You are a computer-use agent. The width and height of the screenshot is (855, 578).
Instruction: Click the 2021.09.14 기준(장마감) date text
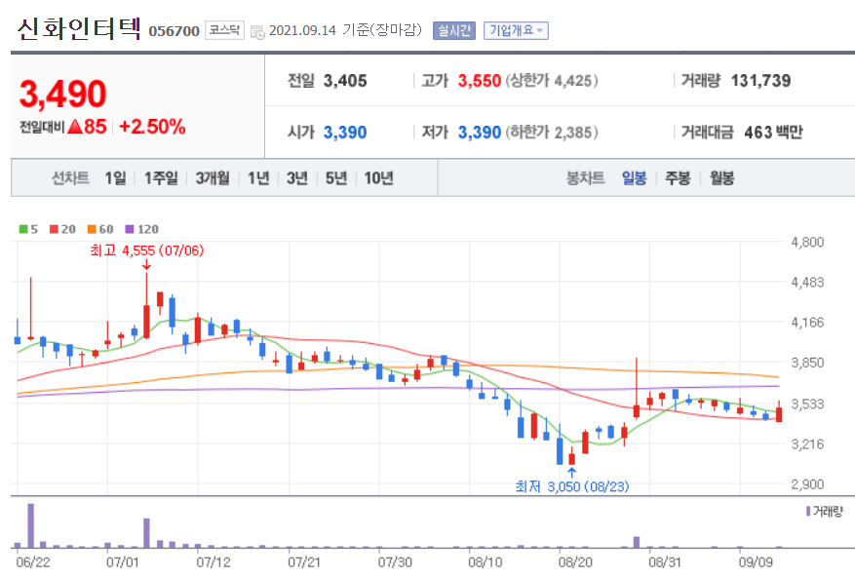pos(346,30)
